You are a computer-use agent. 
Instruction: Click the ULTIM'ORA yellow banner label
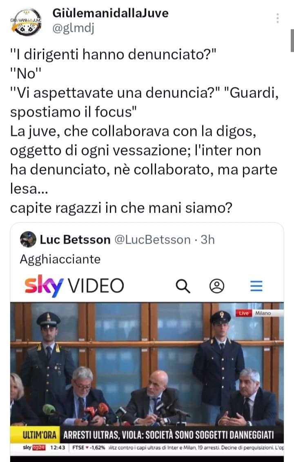(40, 435)
